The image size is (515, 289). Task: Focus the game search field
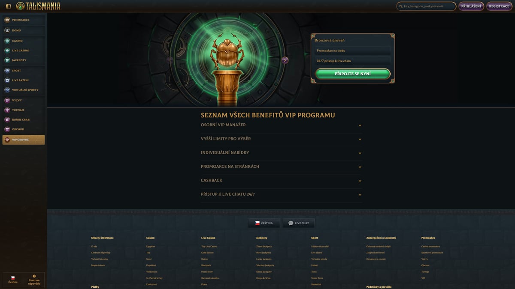click(x=426, y=6)
